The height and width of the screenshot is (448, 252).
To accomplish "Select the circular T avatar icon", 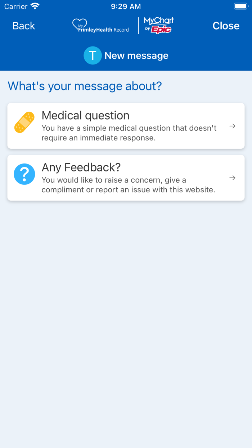I will (x=93, y=55).
